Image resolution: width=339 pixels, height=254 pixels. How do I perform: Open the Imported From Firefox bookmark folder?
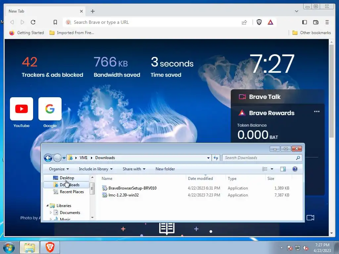72,33
